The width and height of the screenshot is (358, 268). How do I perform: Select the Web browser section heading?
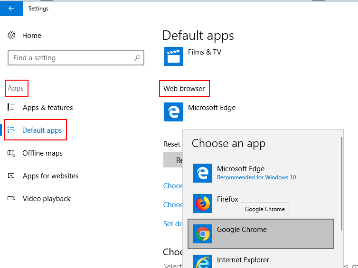[x=184, y=89]
